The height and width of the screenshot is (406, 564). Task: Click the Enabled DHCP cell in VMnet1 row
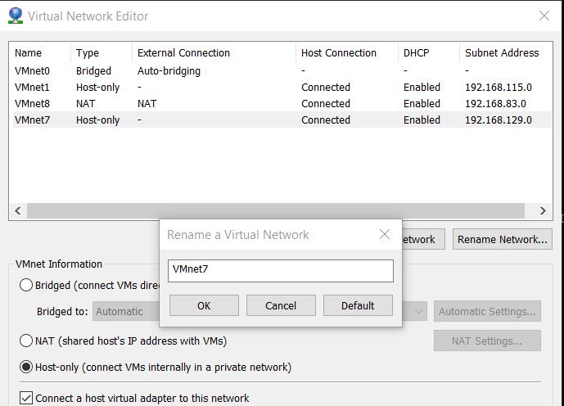pos(422,88)
